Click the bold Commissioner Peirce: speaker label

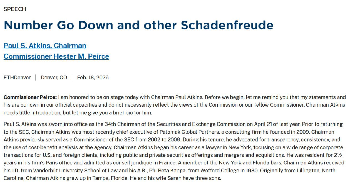[30, 97]
